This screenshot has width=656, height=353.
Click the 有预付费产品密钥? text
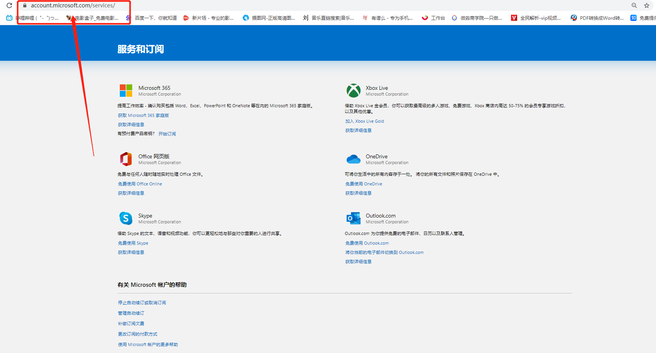(x=136, y=134)
